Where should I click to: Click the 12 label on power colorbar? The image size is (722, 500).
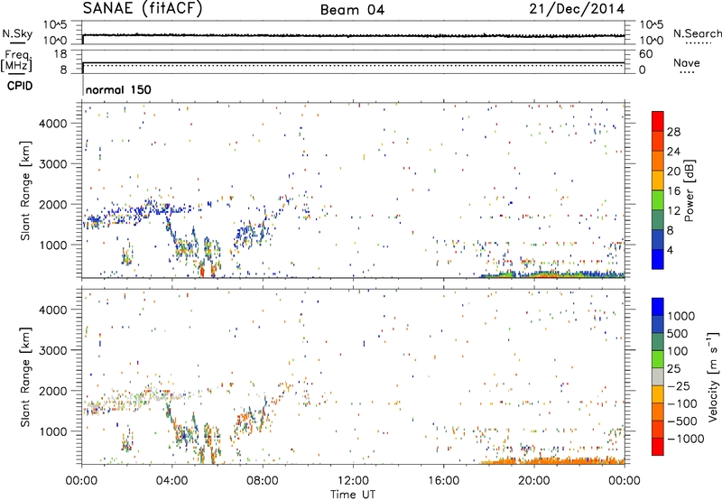coord(673,211)
